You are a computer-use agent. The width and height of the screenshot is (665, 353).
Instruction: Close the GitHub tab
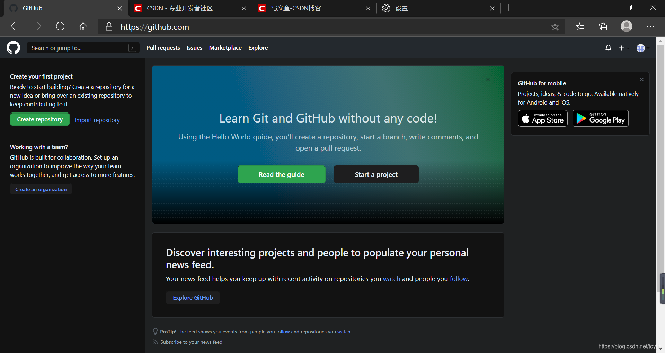(120, 8)
